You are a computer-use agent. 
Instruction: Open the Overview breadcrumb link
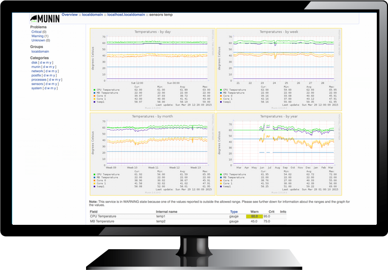(70, 15)
